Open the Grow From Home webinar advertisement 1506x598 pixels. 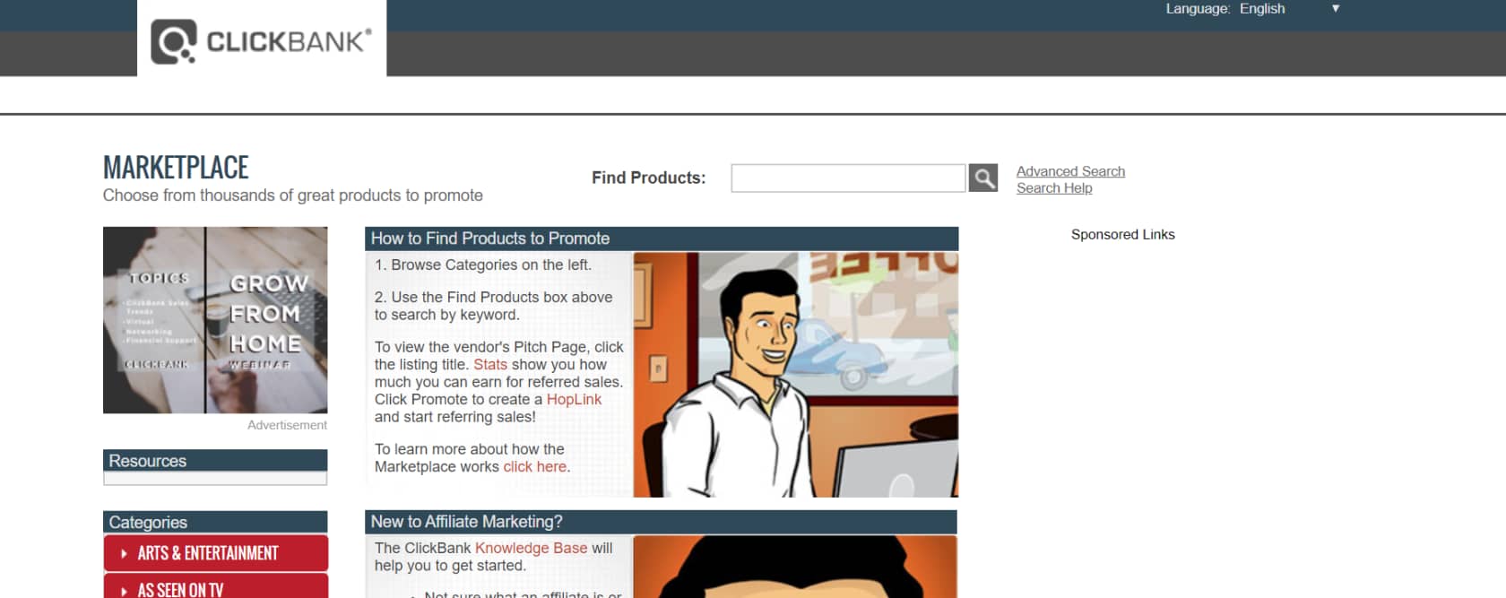(215, 320)
